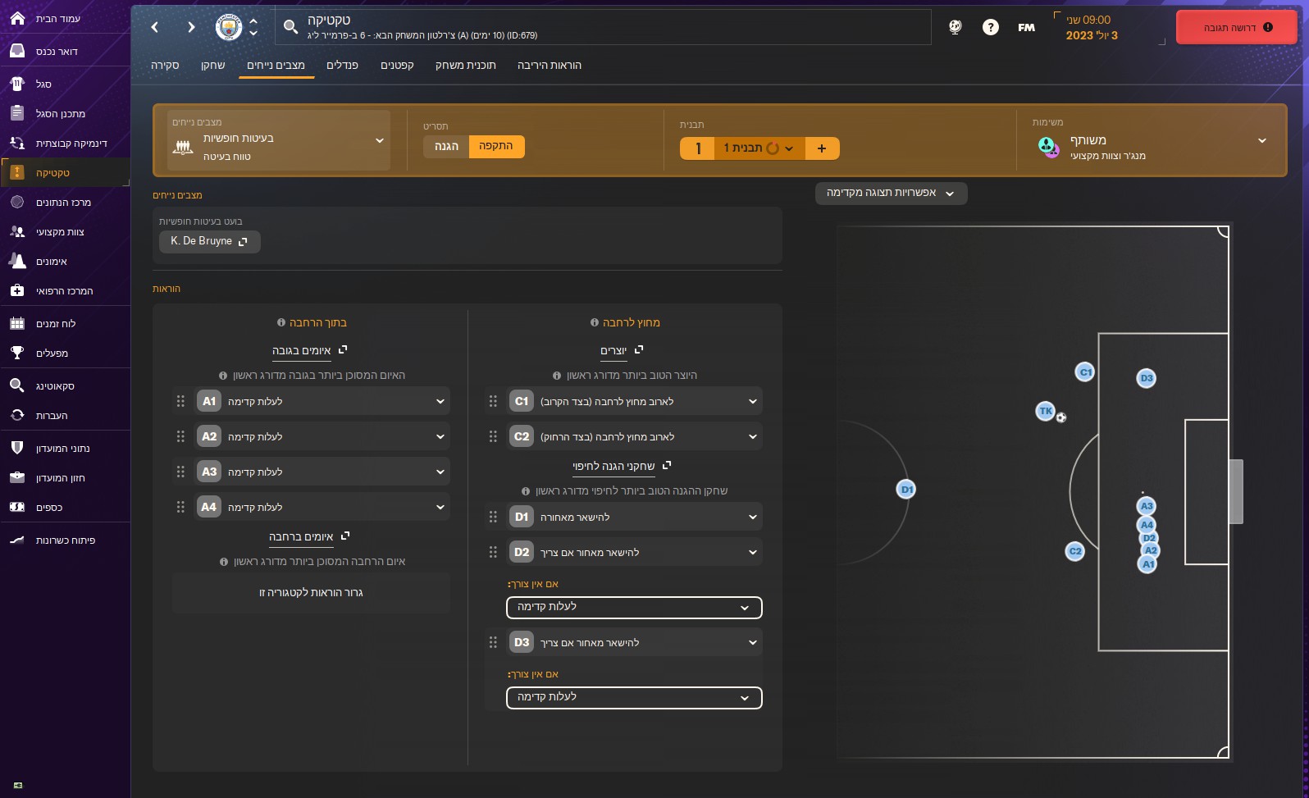Expand the מצבים נייחים free kicks selector
The image size is (1309, 798).
coord(279,140)
